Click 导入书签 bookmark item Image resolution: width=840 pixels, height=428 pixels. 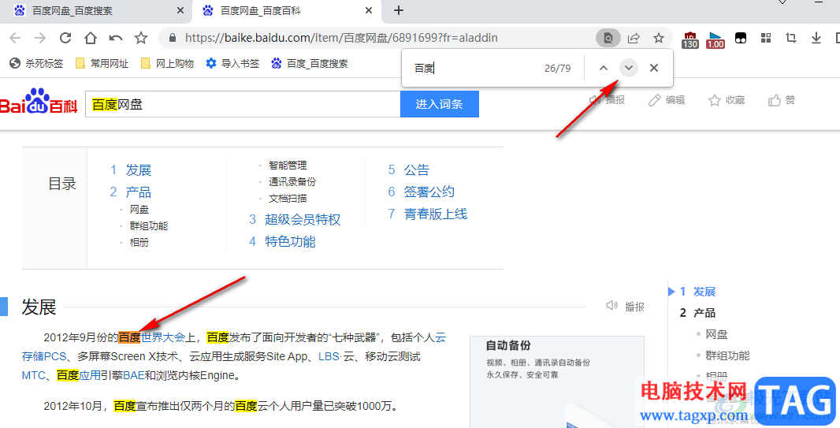point(232,64)
